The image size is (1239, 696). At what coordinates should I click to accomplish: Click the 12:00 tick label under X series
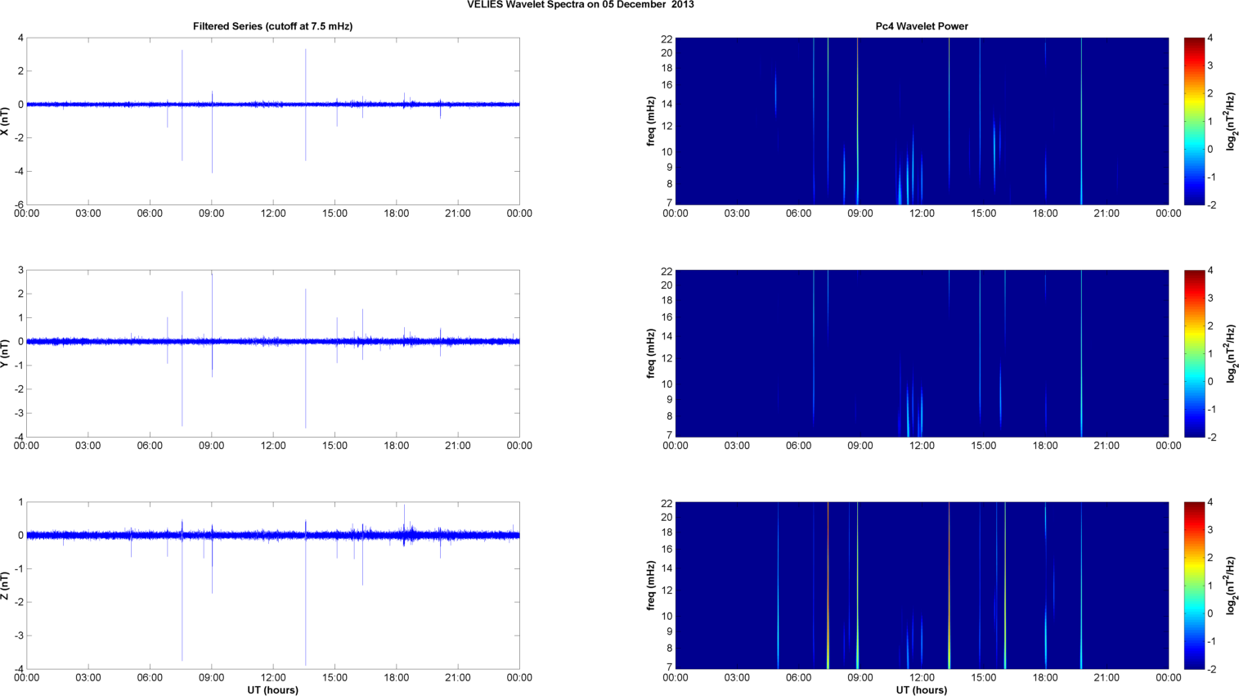pos(273,213)
